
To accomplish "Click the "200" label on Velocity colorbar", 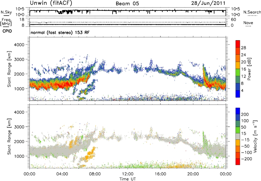I will [245, 114].
